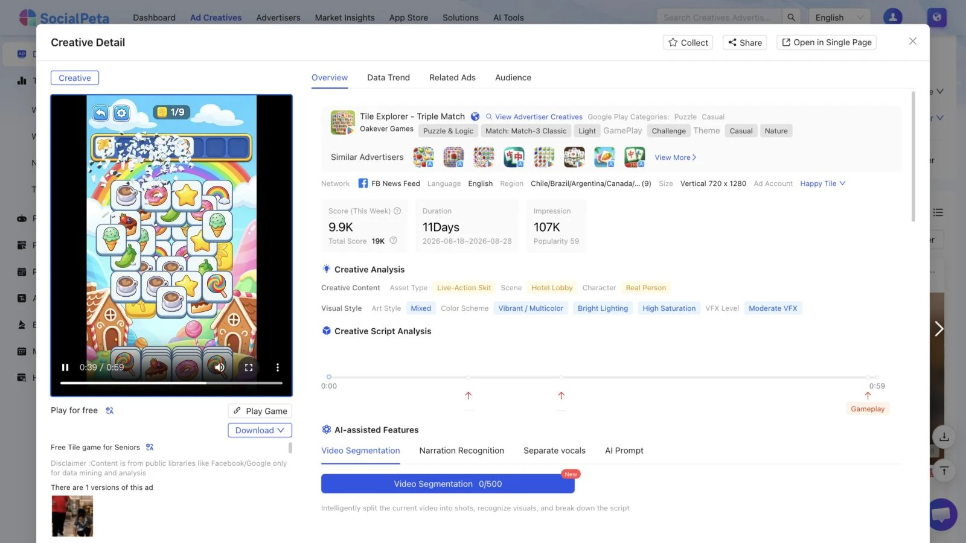Open the English language dropdown
Image resolution: width=966 pixels, height=543 pixels.
coord(840,17)
